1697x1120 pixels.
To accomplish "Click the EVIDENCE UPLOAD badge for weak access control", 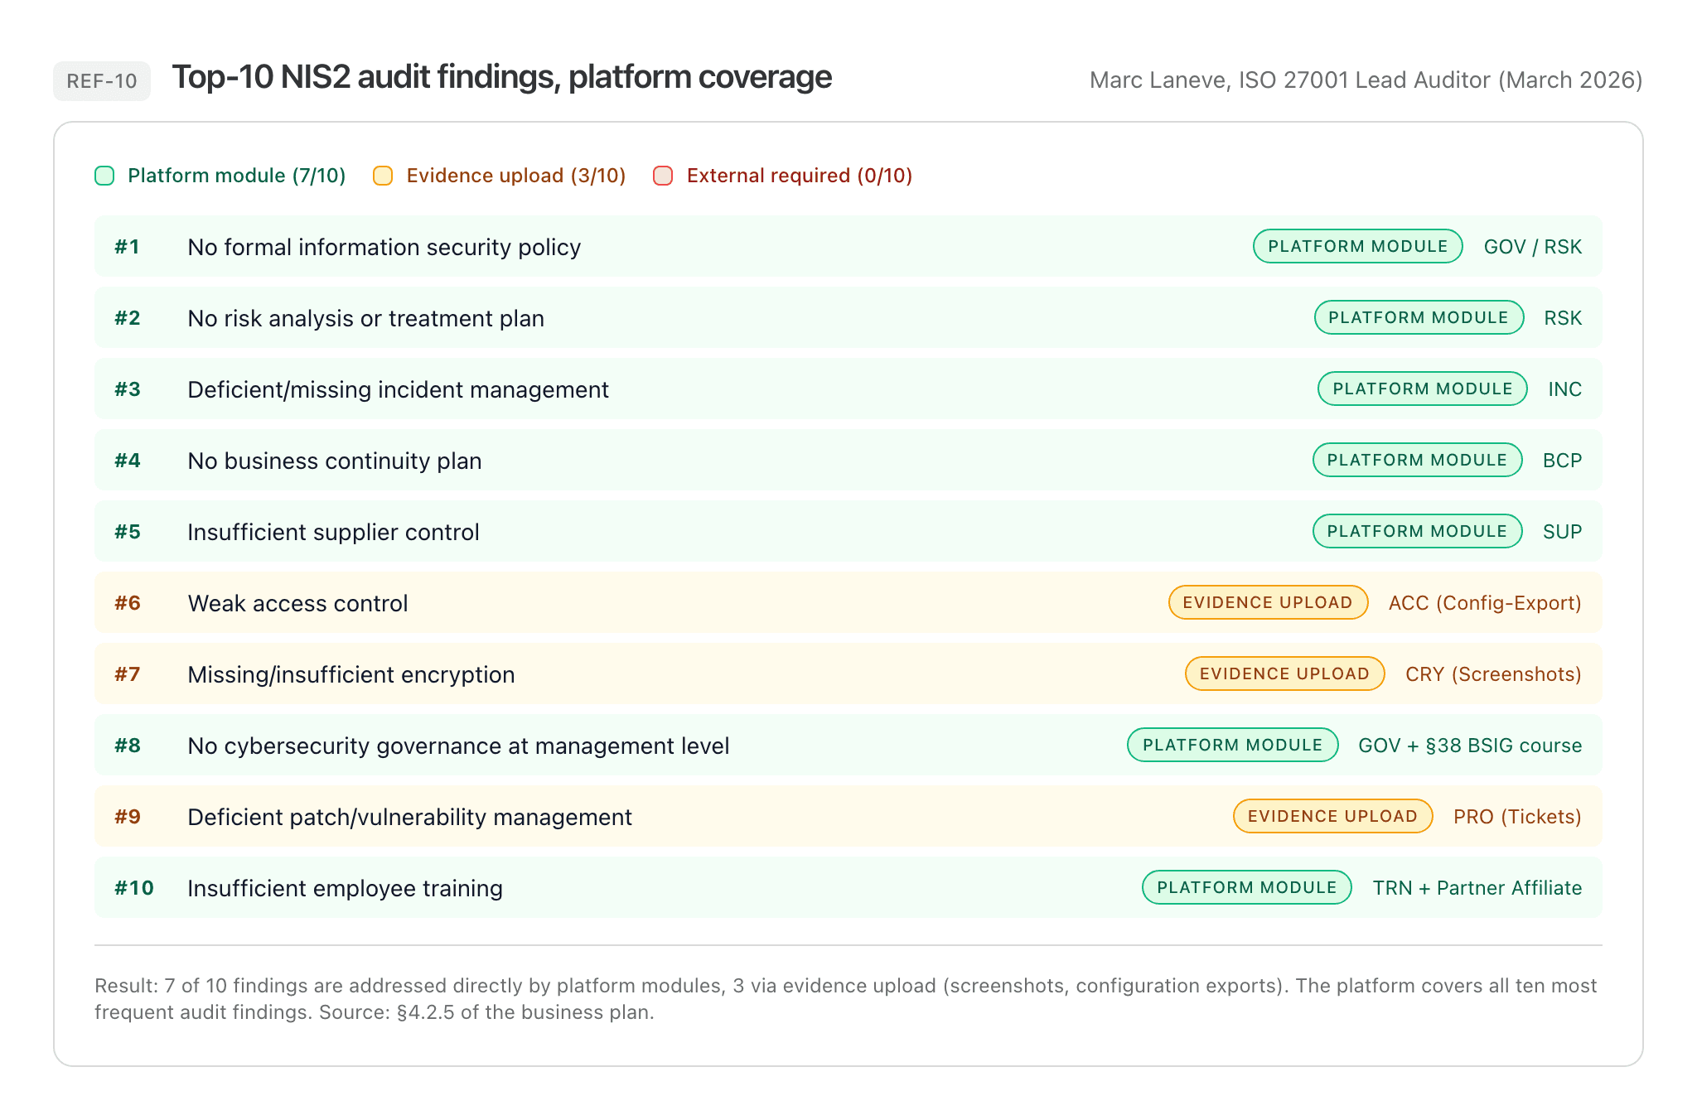I will click(1268, 602).
